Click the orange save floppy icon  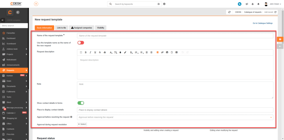(280, 39)
